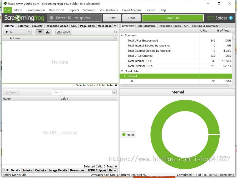Click the overview vertical scrollbar down arrow
Screen dimensions: 237x178
234,83
